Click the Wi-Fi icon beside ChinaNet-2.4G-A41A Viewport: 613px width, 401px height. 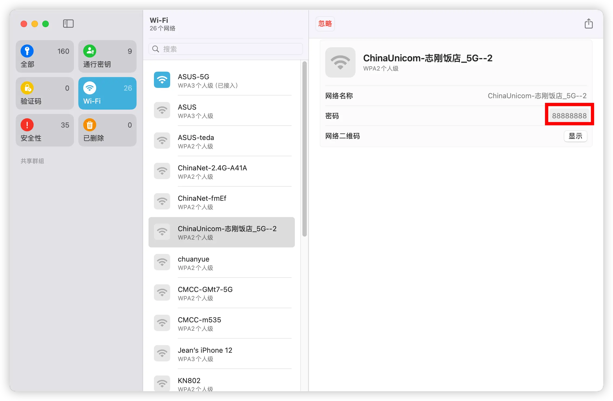tap(162, 171)
